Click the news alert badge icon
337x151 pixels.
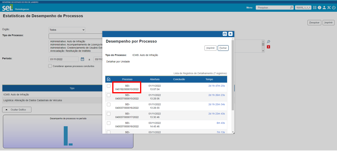(319, 8)
